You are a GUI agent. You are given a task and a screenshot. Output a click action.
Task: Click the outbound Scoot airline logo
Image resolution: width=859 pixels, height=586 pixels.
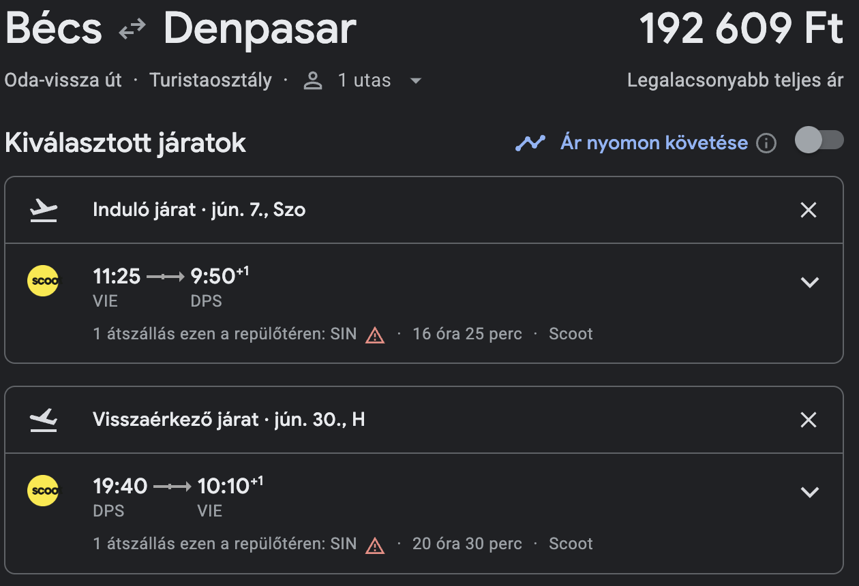[x=43, y=281]
